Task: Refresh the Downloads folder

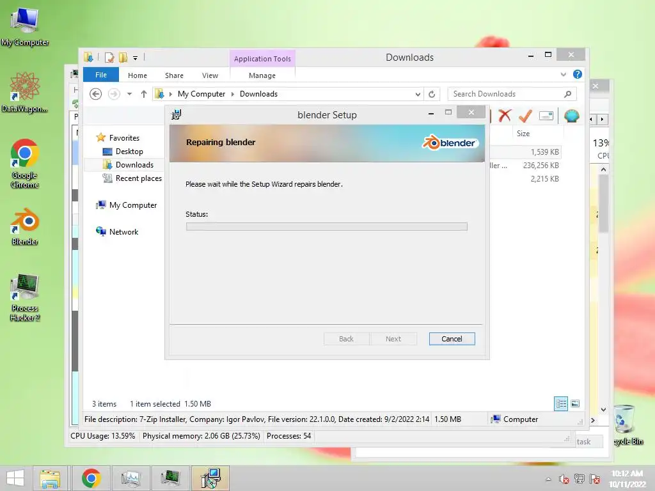Action: point(432,95)
